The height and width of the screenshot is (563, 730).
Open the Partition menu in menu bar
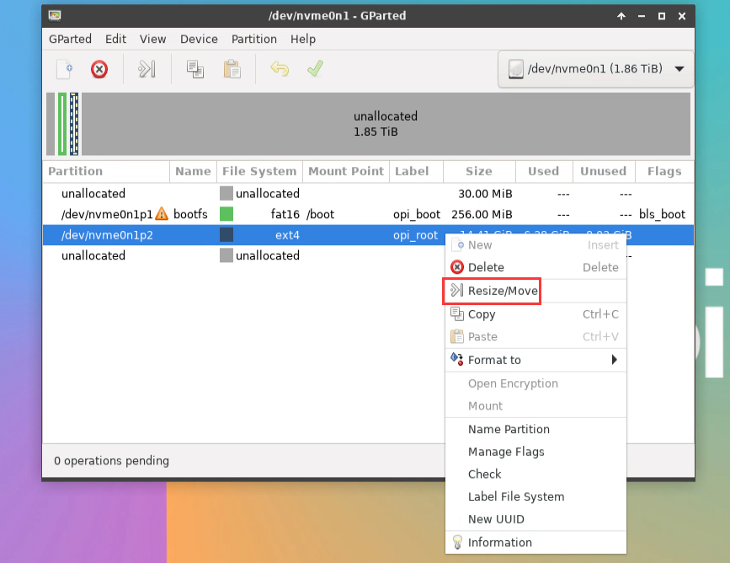pyautogui.click(x=254, y=39)
